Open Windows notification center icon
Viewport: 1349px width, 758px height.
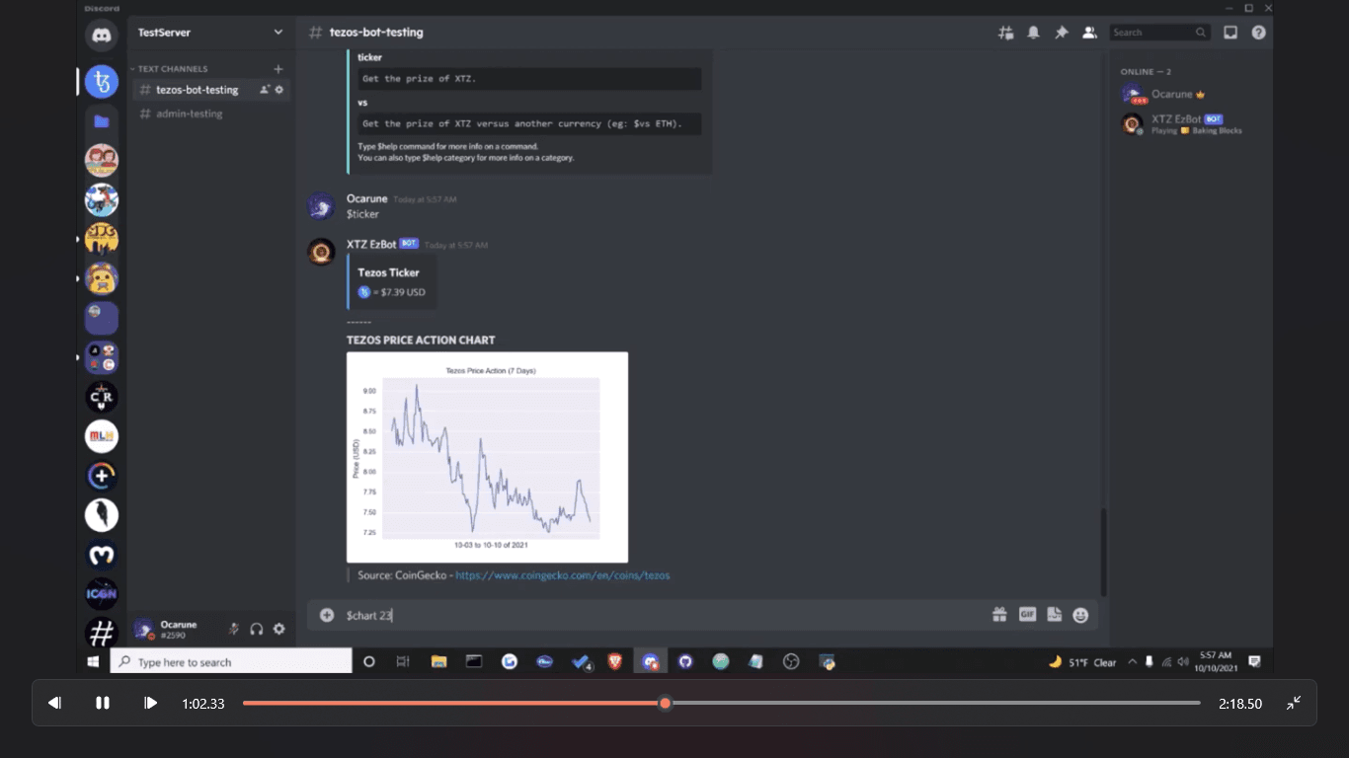pyautogui.click(x=1255, y=661)
